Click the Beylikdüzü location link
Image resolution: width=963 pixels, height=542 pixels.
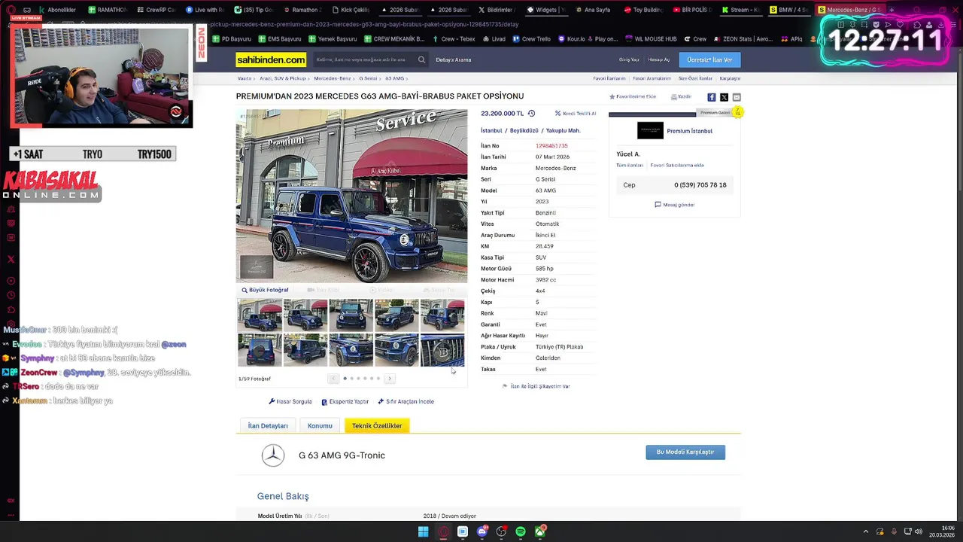(524, 130)
